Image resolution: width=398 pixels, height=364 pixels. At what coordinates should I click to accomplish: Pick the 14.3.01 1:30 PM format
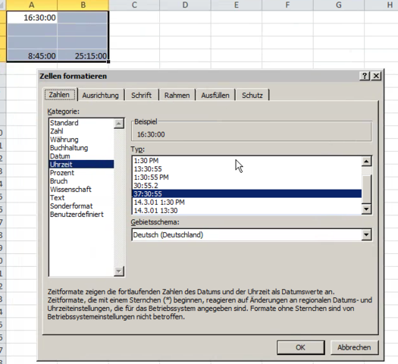247,202
